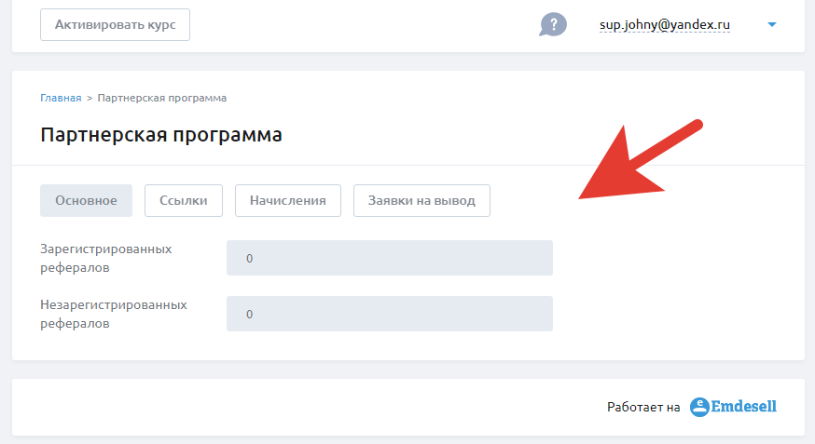
Task: Click the Emdesell brand text link
Action: (x=744, y=407)
